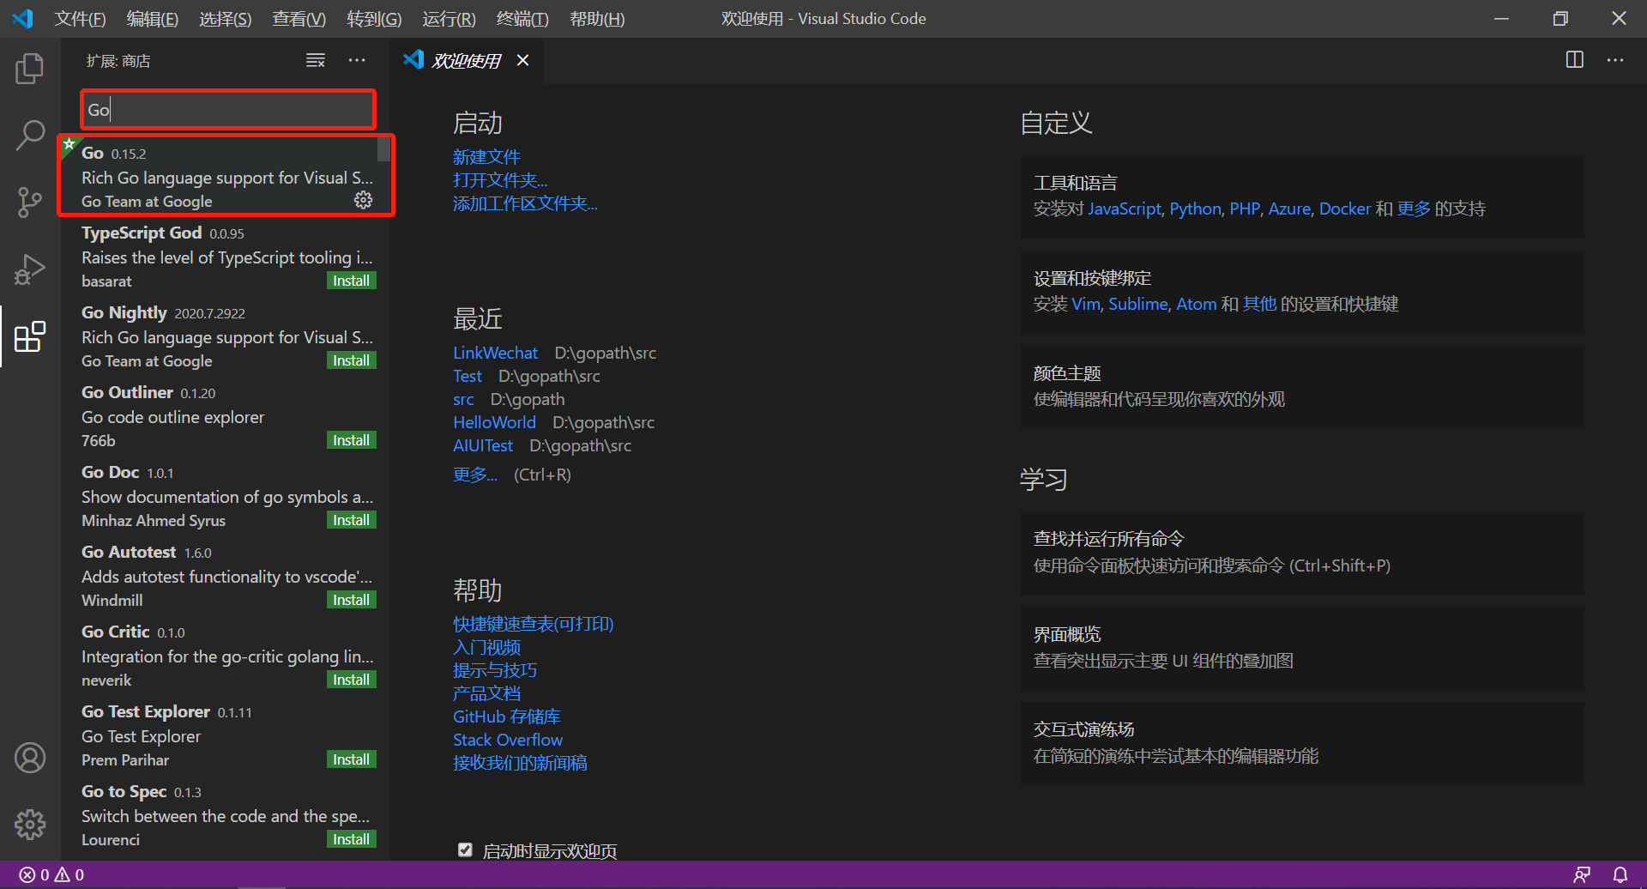Viewport: 1647px width, 889px height.
Task: Open the Manage gear in activity bar
Action: point(30,825)
